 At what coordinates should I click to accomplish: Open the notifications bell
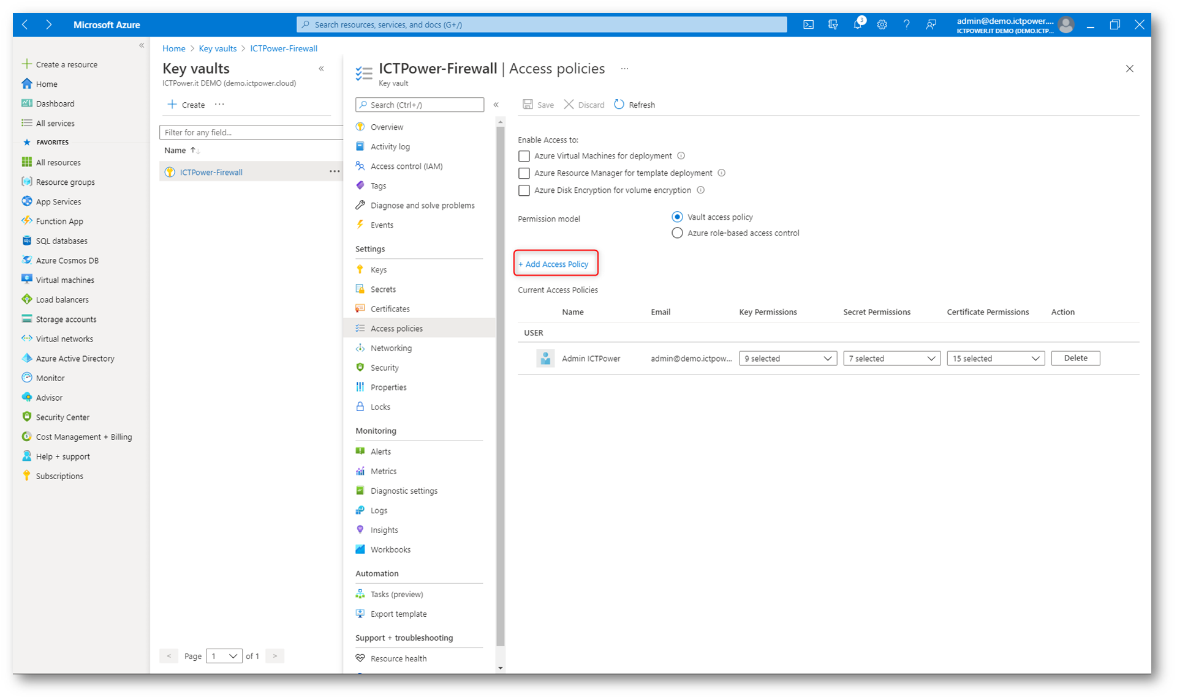tap(858, 24)
